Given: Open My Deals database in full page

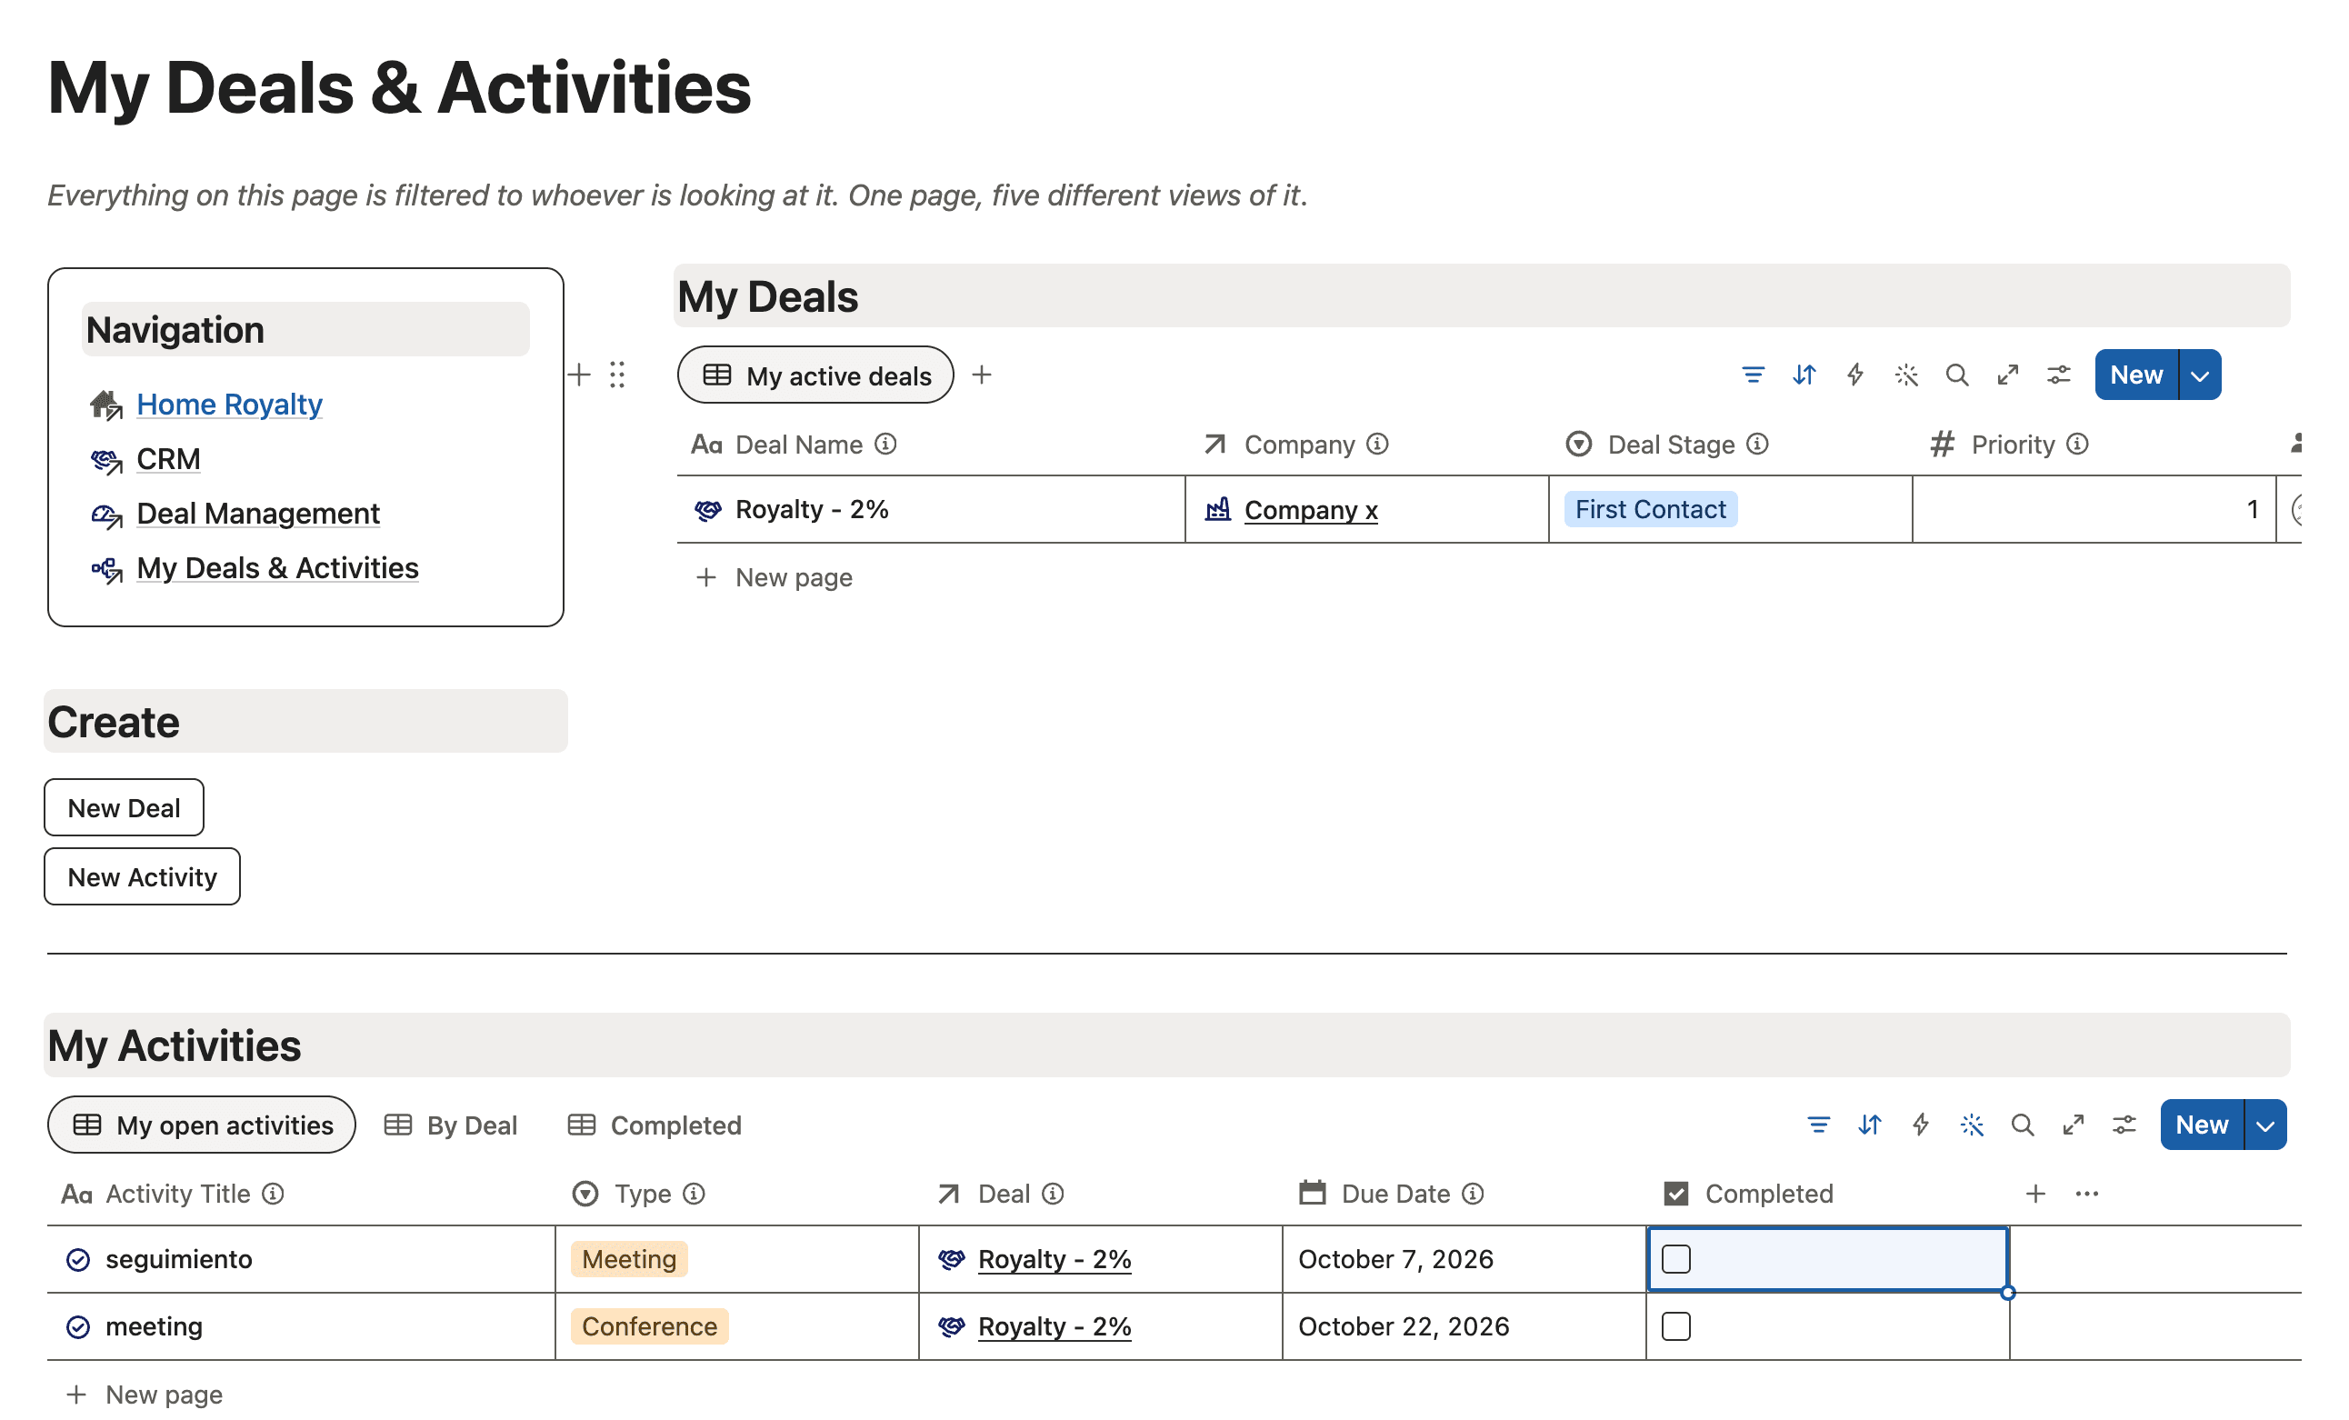Looking at the screenshot, I should (x=2008, y=375).
